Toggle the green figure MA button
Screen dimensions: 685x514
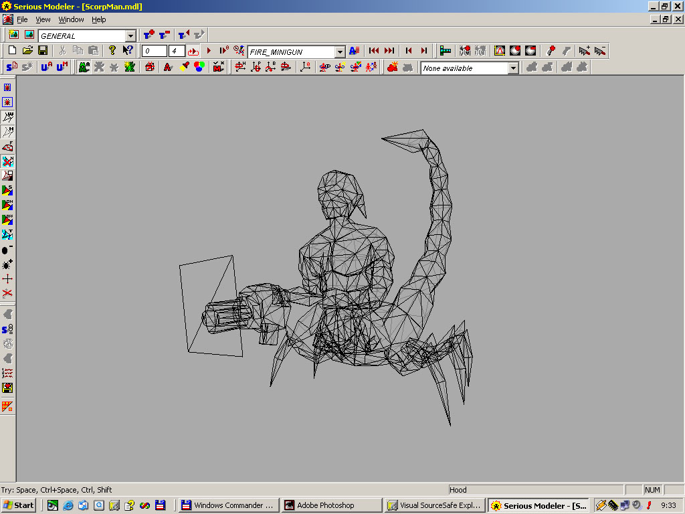coord(84,67)
